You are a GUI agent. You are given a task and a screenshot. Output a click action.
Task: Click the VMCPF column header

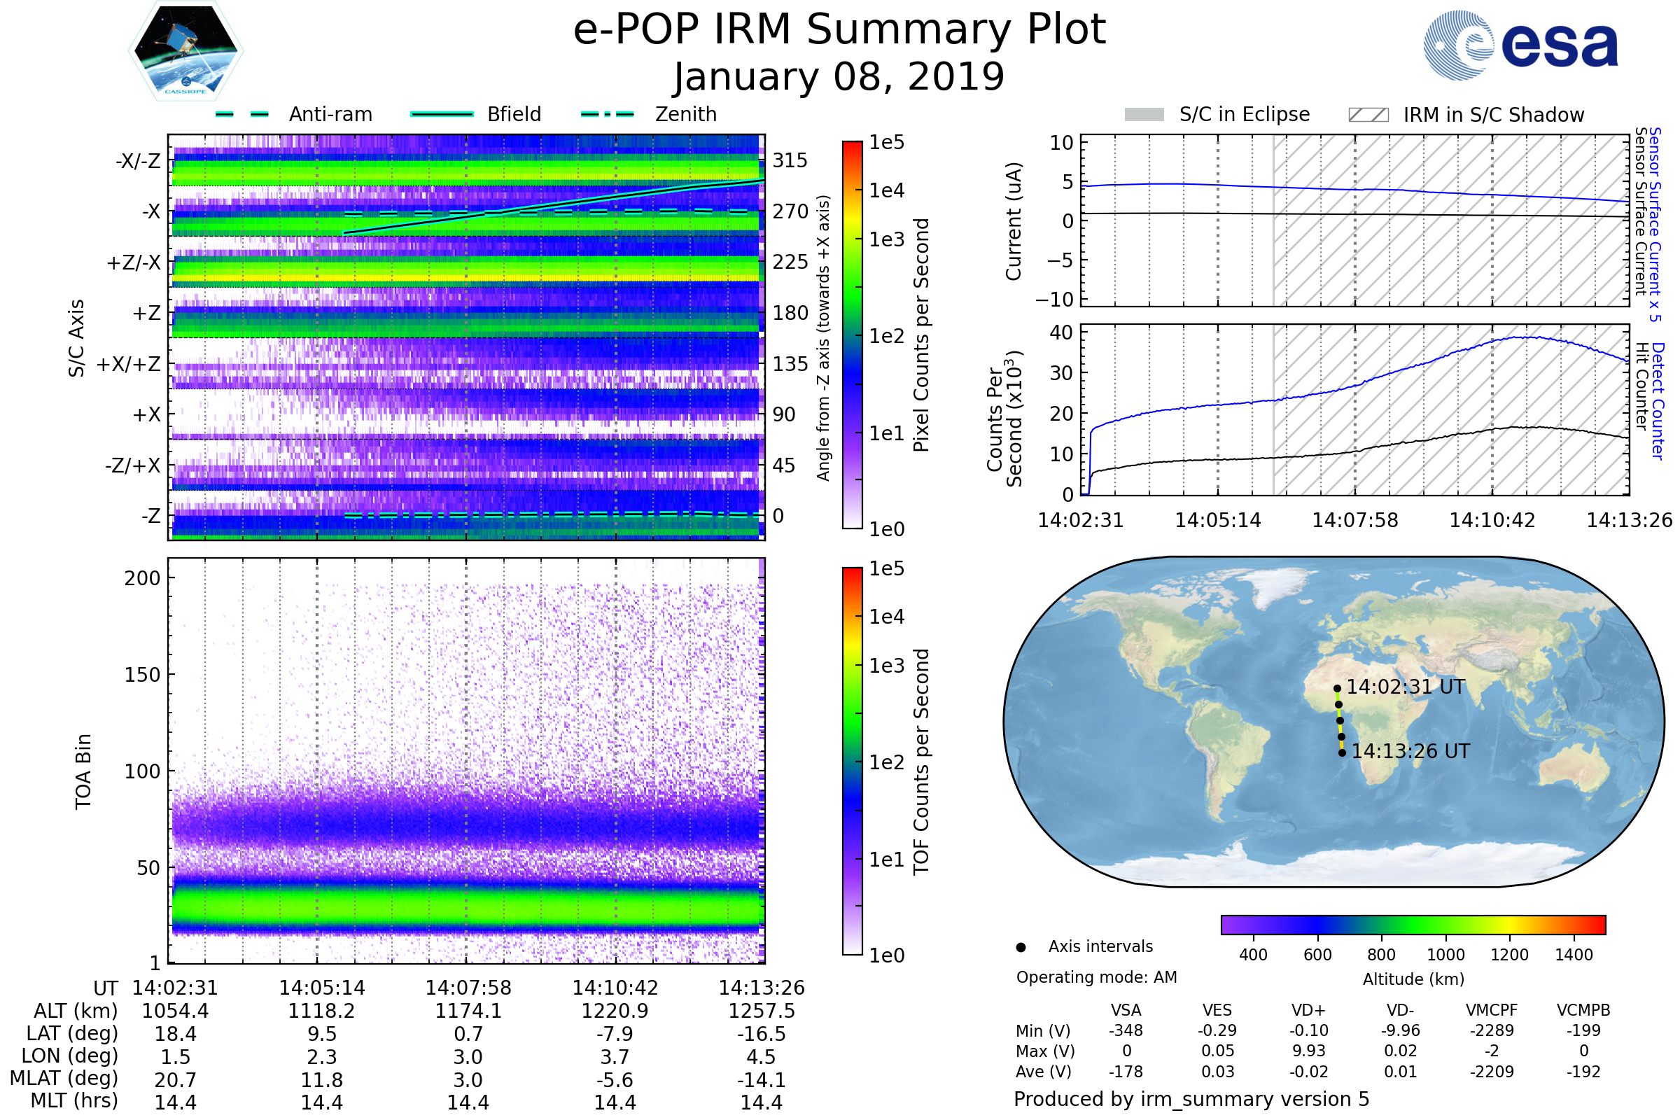pos(1492,1010)
